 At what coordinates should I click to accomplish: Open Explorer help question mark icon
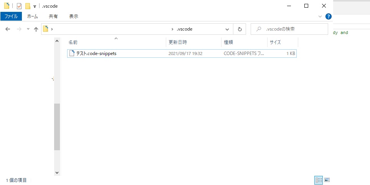coord(329,16)
